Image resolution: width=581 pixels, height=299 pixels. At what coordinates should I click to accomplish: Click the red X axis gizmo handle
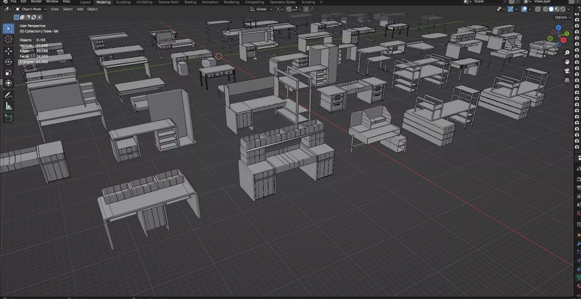(564, 40)
